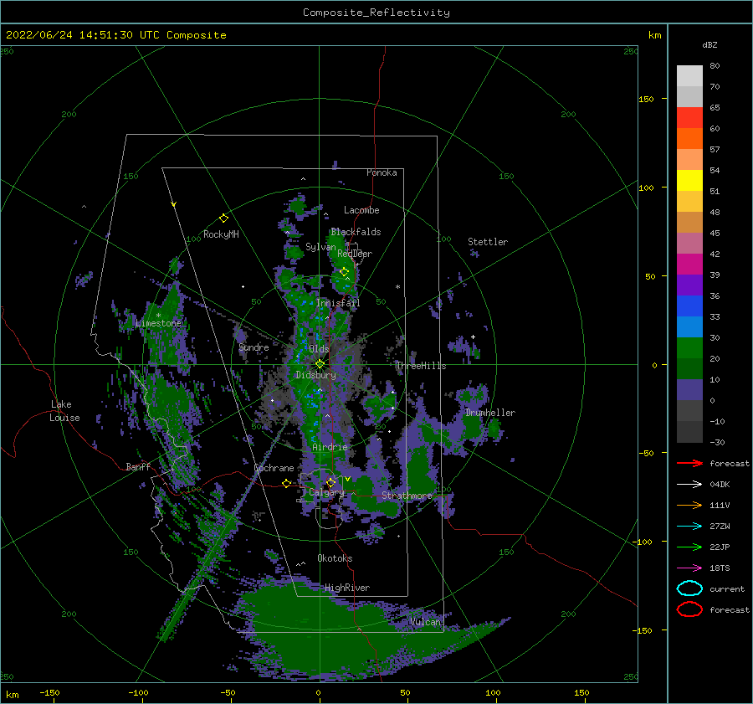
Task: Select the blue 33-36 dBZ swatch
Action: 689,306
